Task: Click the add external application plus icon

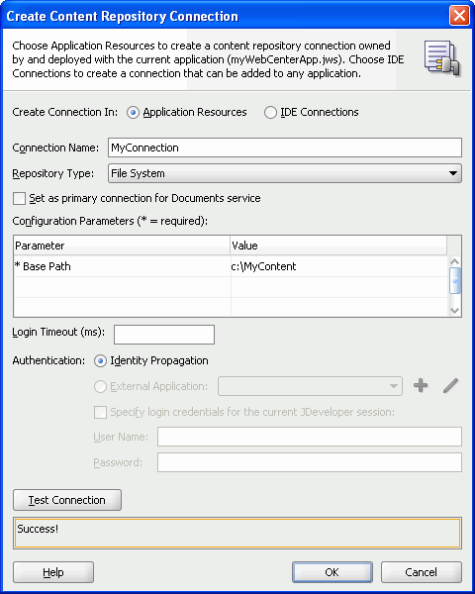Action: click(x=421, y=386)
